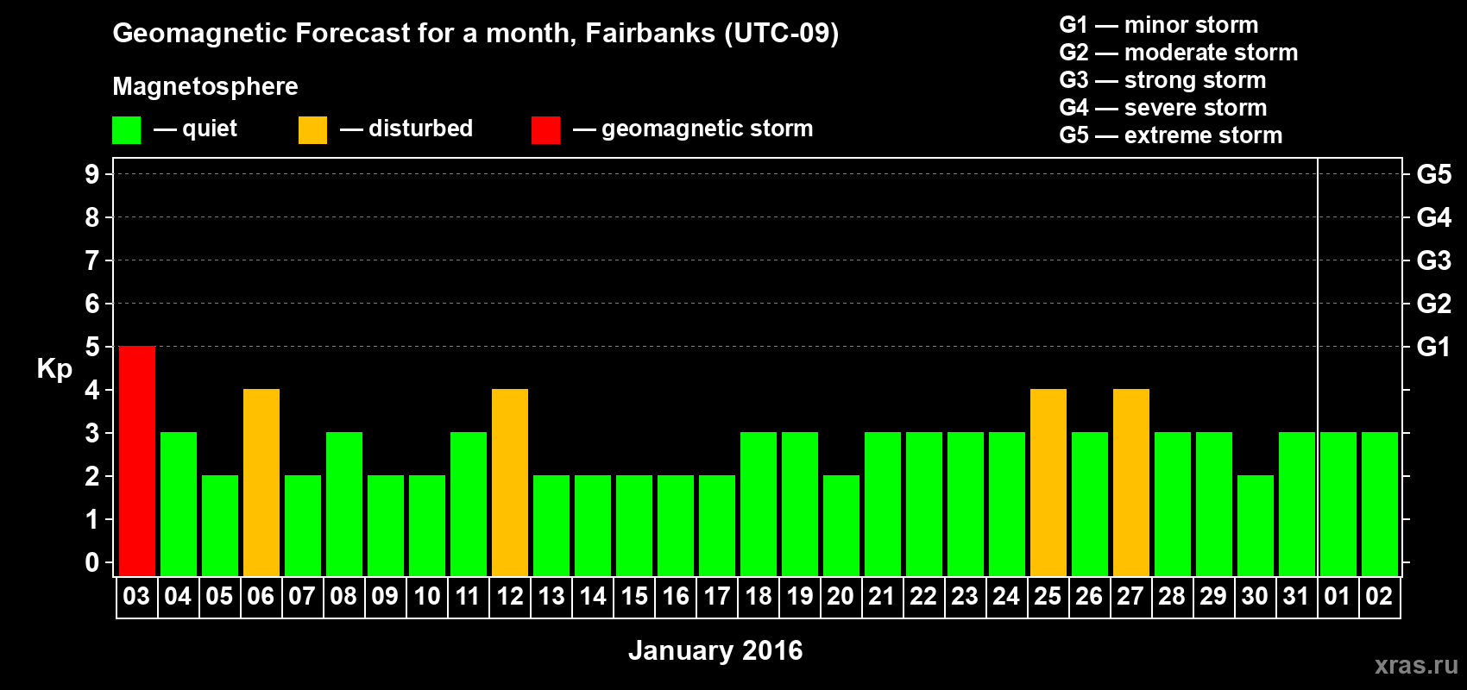Click the date label 11 on the axis
The height and width of the screenshot is (690, 1467).
(x=468, y=596)
